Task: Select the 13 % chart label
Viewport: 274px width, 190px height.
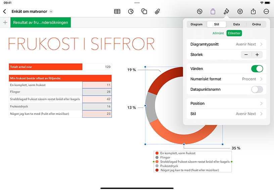Action: point(131,108)
